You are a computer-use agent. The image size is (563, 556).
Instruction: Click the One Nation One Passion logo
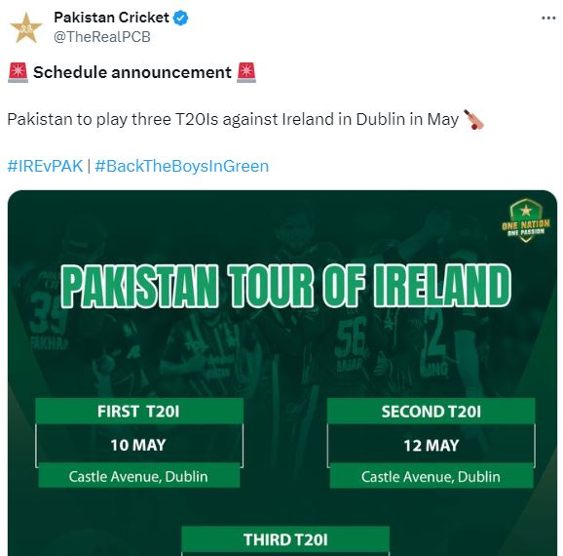pos(526,220)
